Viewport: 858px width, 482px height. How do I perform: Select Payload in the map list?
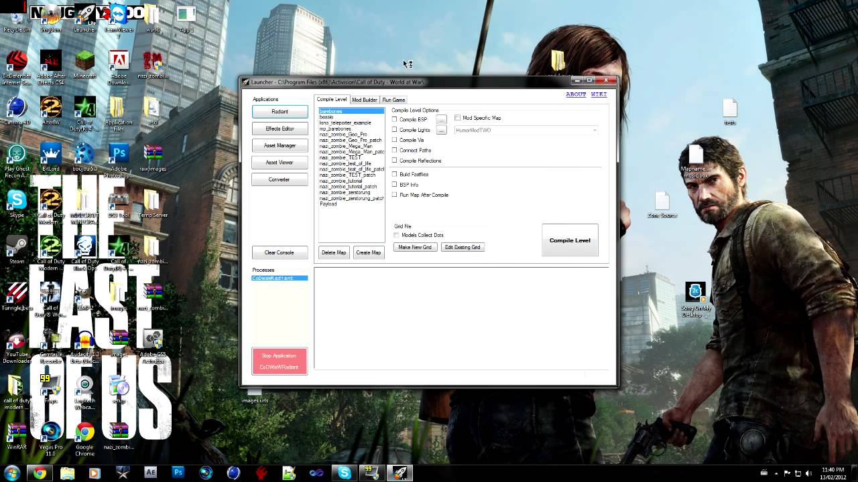[x=328, y=204]
